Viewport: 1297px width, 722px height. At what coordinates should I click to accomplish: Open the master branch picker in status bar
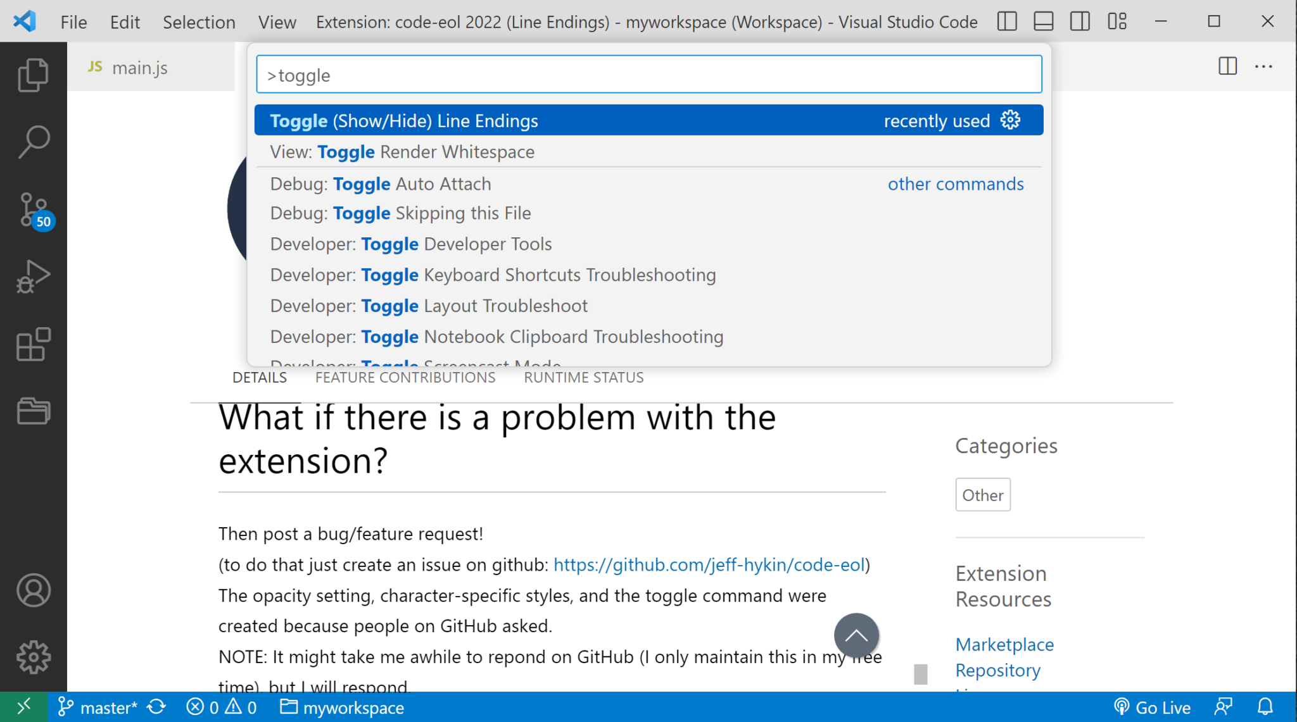pos(98,707)
